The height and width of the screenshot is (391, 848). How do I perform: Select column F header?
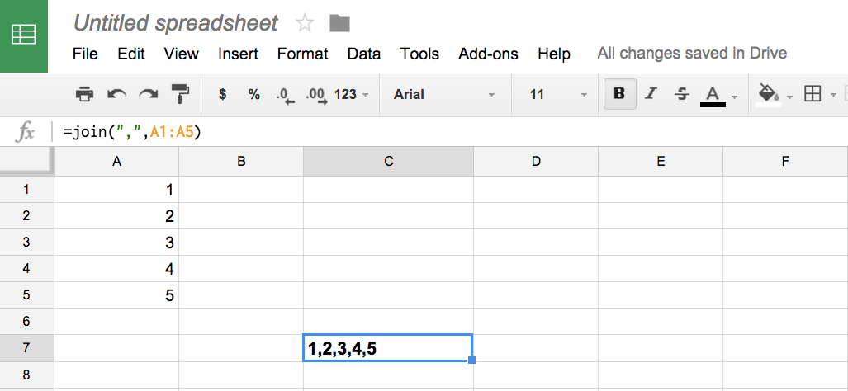coord(785,161)
